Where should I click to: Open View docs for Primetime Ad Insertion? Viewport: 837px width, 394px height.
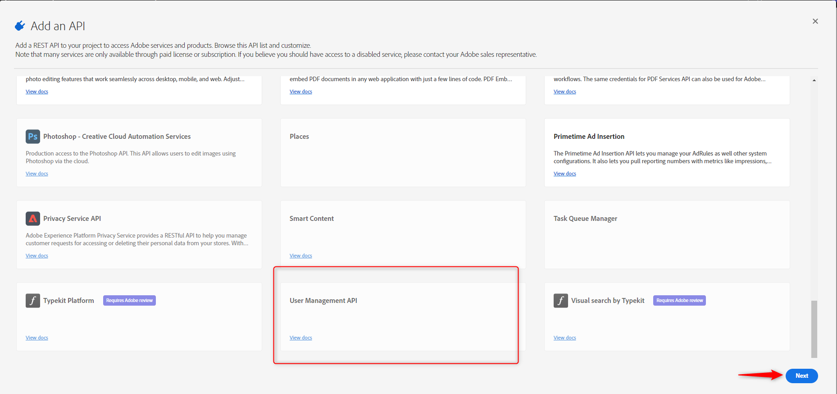[564, 174]
